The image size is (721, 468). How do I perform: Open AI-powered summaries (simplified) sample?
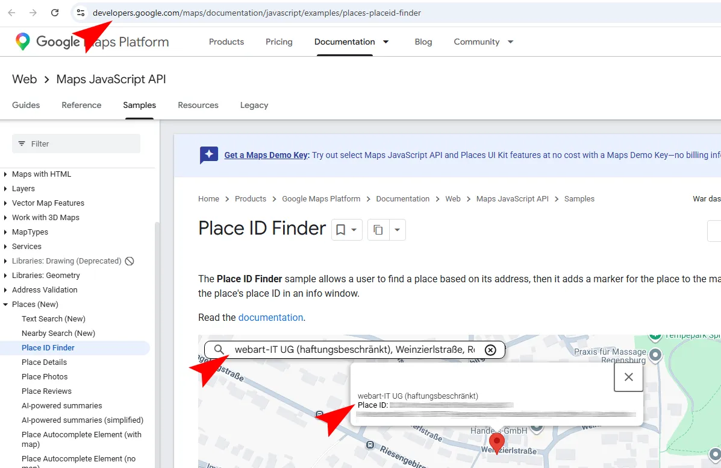pyautogui.click(x=83, y=420)
